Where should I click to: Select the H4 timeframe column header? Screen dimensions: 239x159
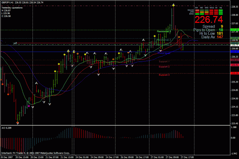[x=221, y=8]
